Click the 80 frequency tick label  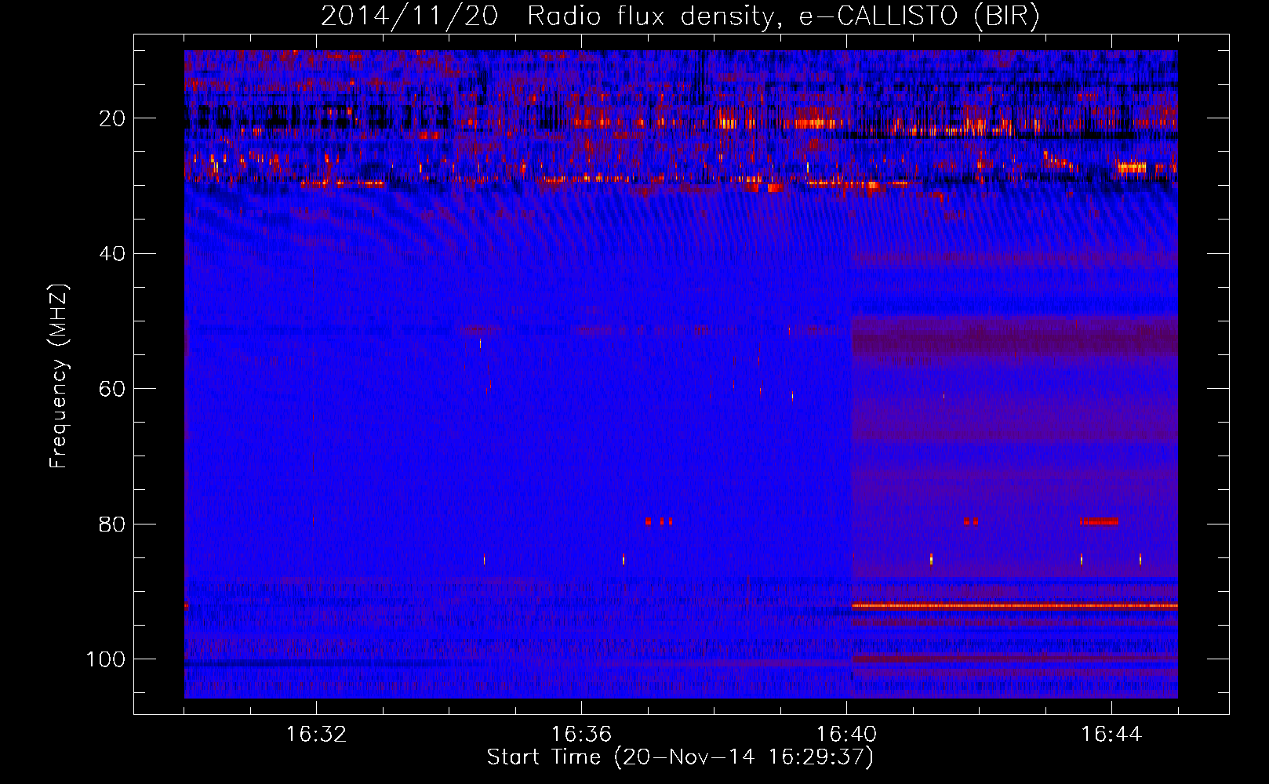click(x=112, y=524)
